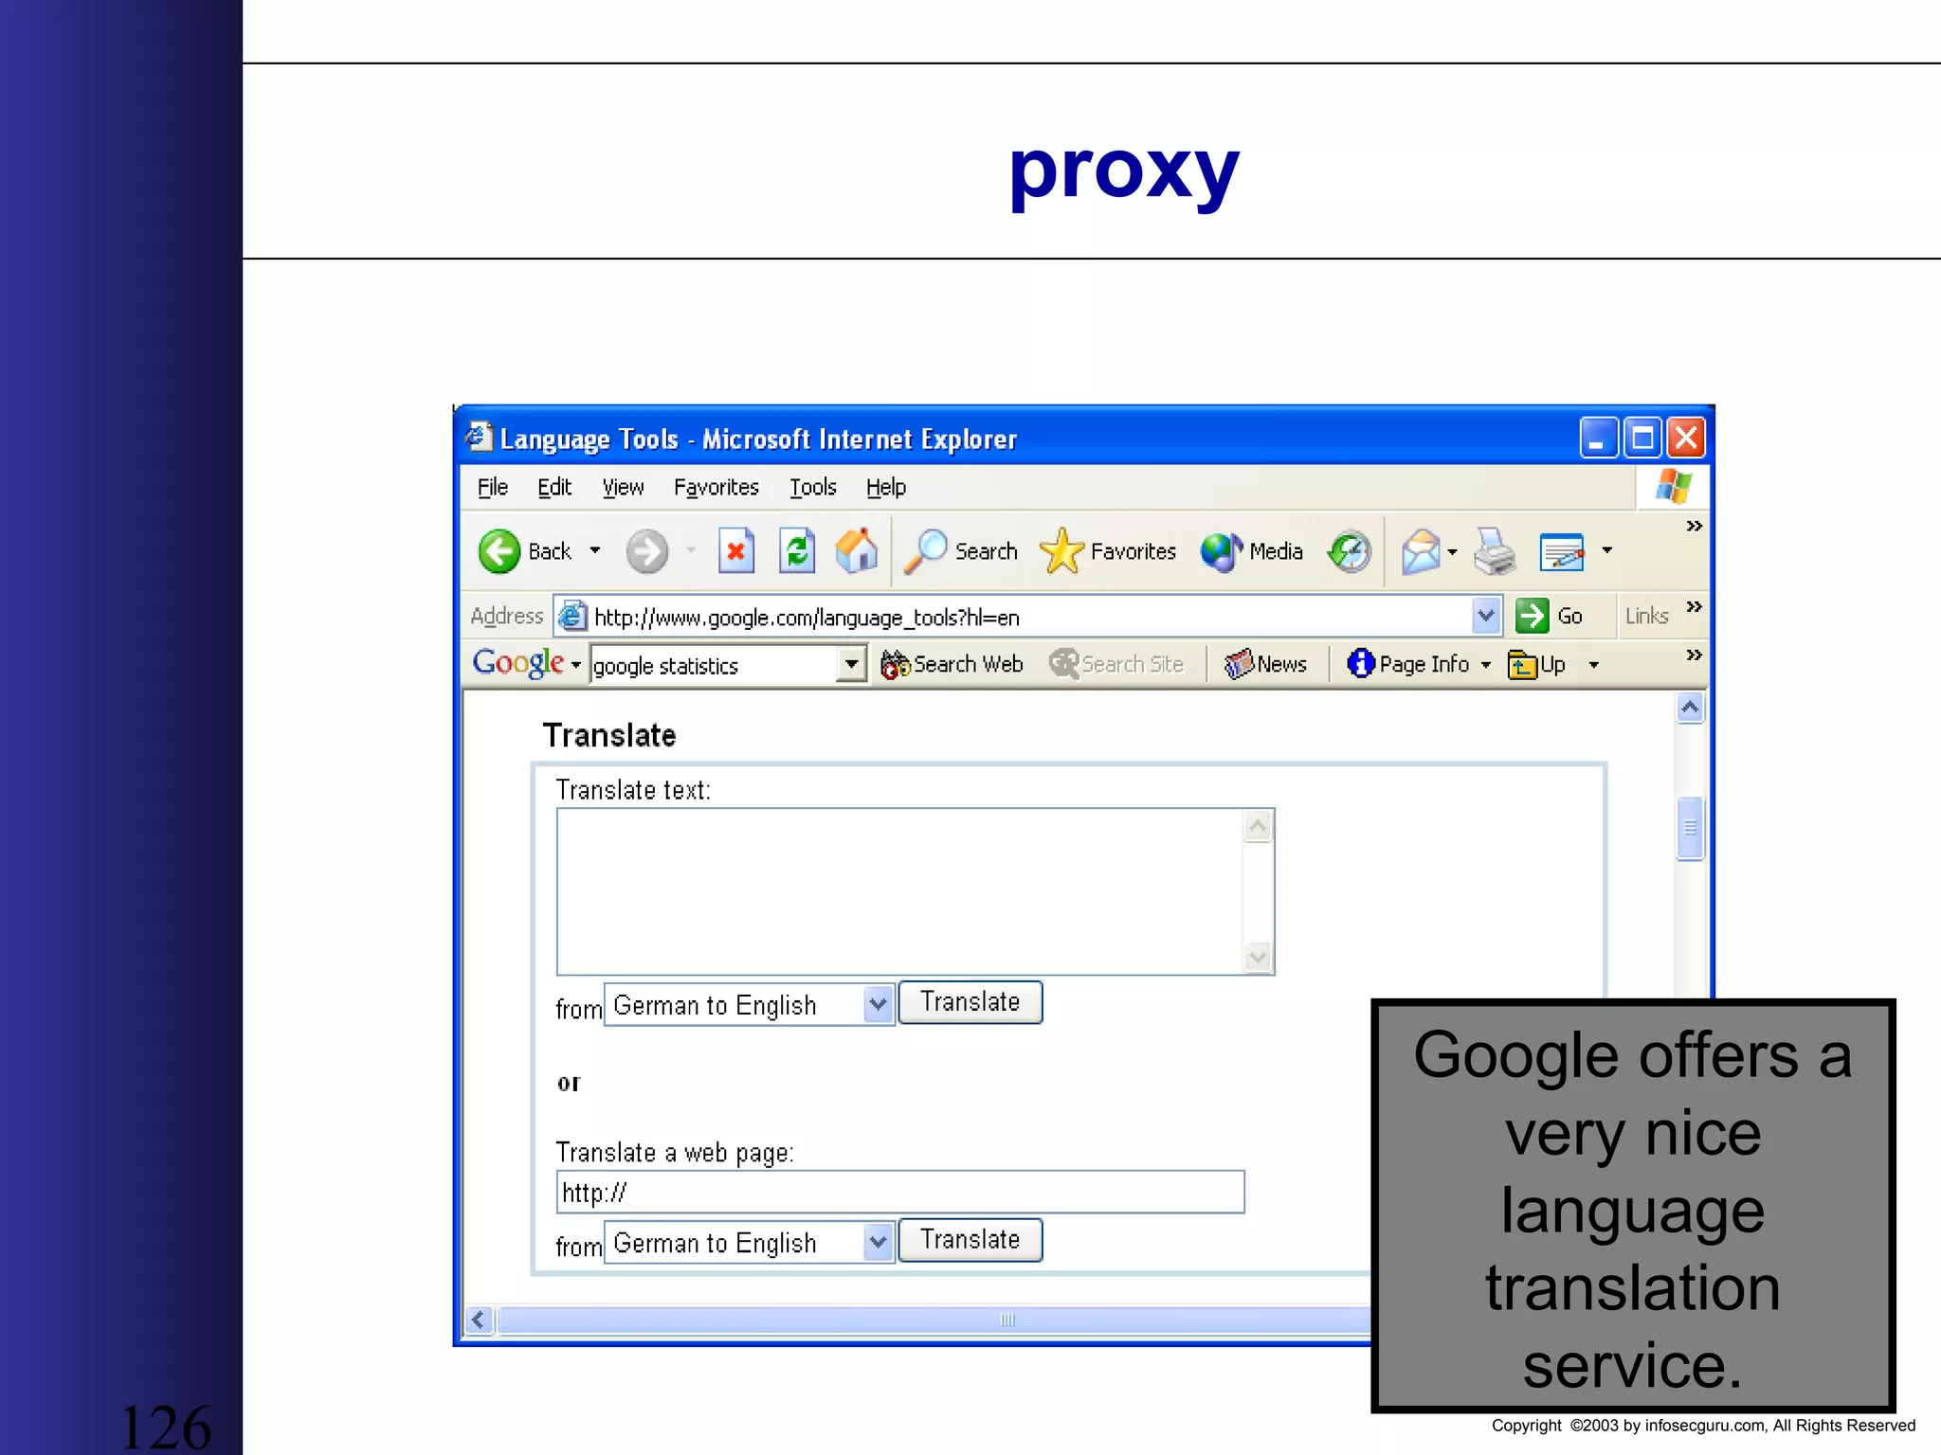1941x1455 pixels.
Task: Open the Favorites menu
Action: [x=717, y=487]
